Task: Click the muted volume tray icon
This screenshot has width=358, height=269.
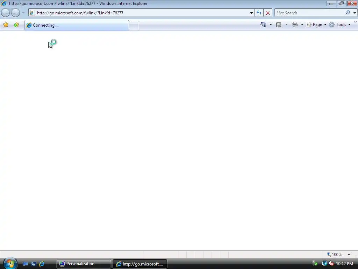Action: 331,264
